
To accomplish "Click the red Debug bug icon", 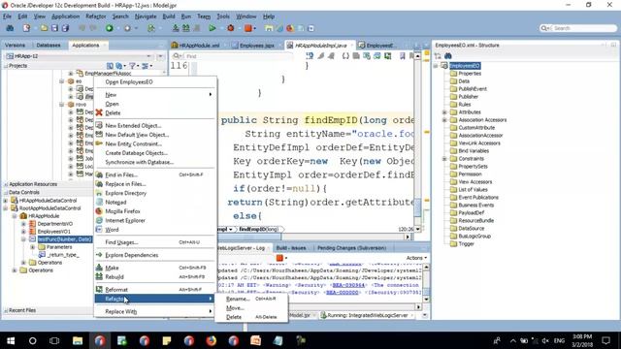I will click(x=231, y=28).
